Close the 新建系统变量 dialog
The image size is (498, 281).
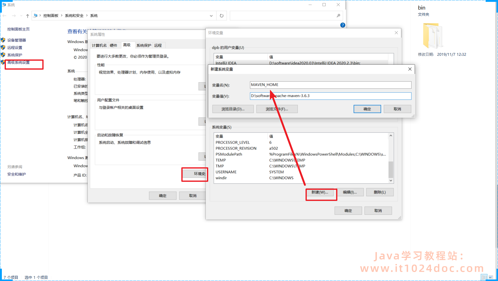click(410, 69)
